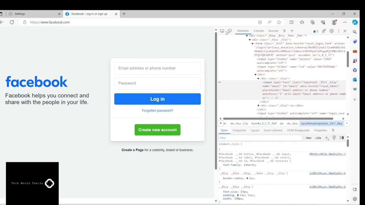Toggle the :hov element state button

(309, 138)
